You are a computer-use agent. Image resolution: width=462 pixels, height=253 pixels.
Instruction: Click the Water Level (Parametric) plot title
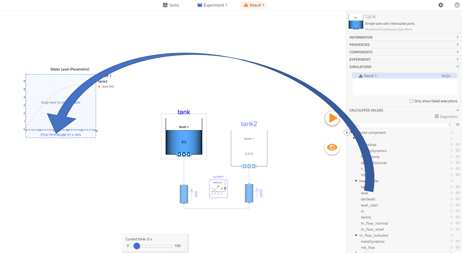pyautogui.click(x=70, y=69)
